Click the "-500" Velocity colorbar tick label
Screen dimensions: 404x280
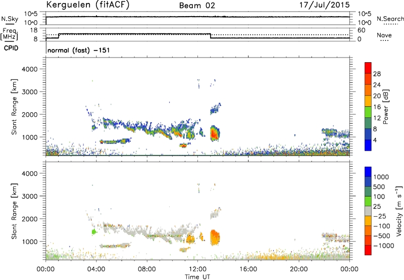[x=381, y=236]
